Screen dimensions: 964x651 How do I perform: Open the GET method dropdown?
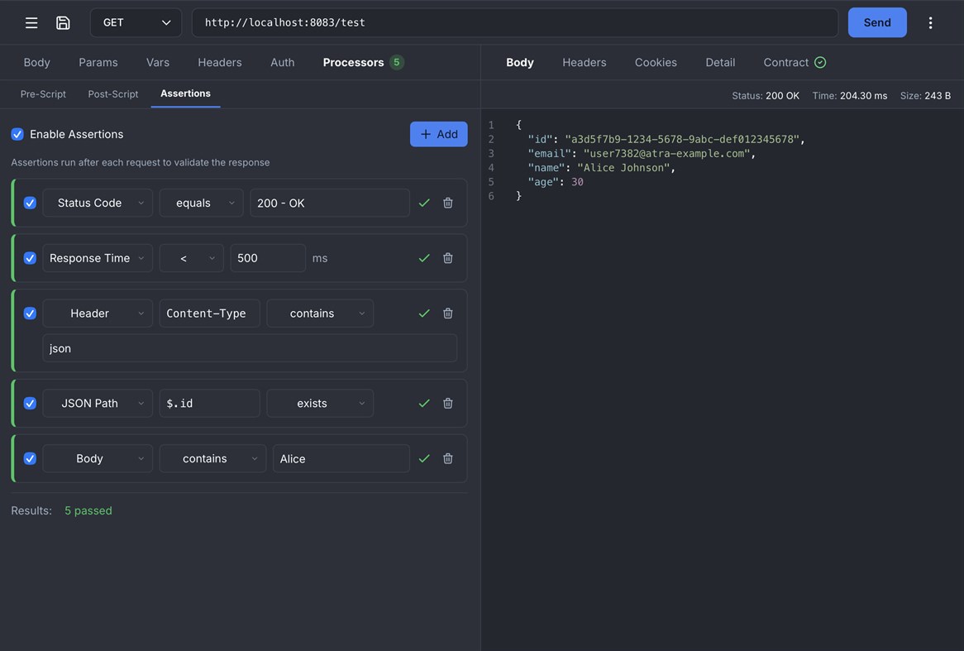[136, 23]
